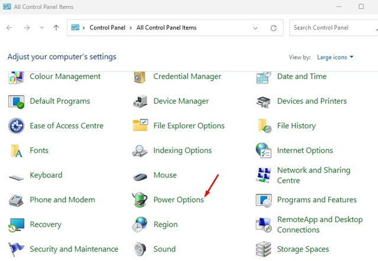Open Programs and Features text link
378x261 pixels.
317,200
